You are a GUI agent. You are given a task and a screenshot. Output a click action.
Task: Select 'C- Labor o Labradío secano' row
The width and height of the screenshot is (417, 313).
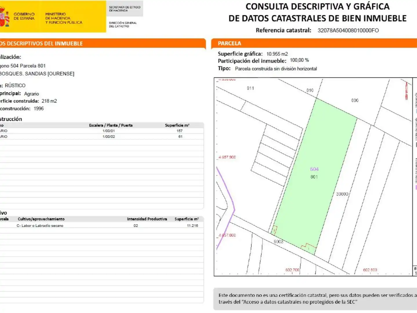(x=101, y=225)
